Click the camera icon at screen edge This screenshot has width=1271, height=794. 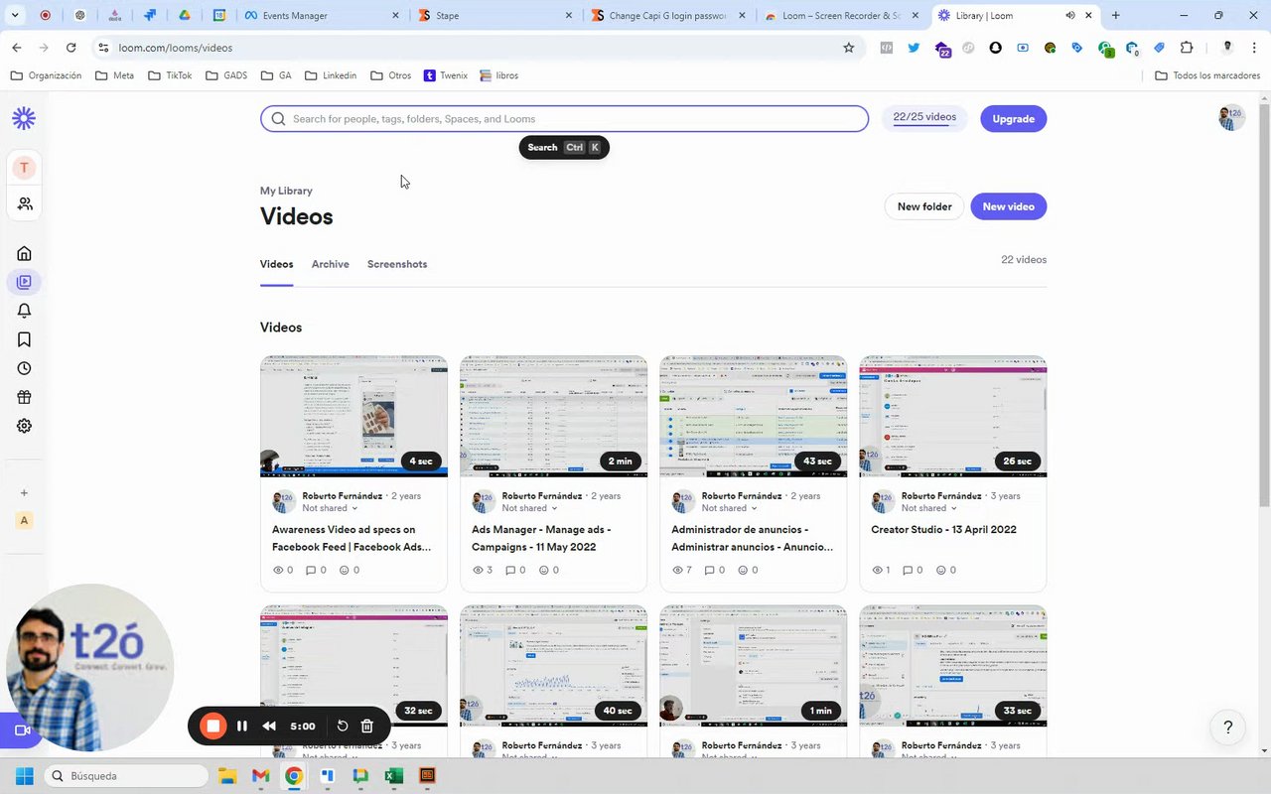click(x=22, y=730)
